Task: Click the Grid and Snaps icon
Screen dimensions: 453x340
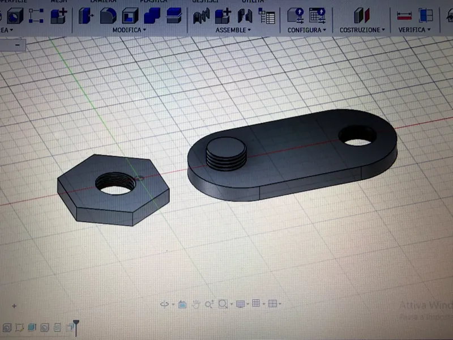Action: coord(256,303)
